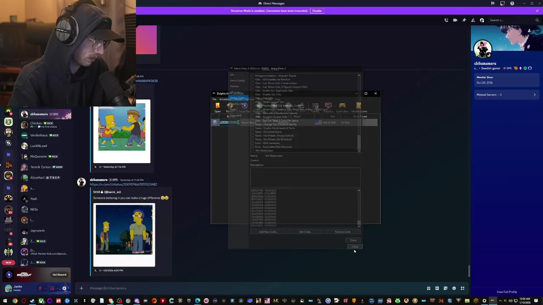Check Orbs - All Roulettes are Random

(x=252, y=79)
